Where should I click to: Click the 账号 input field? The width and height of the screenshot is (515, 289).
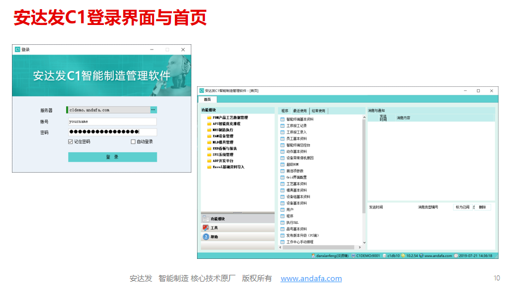point(112,122)
